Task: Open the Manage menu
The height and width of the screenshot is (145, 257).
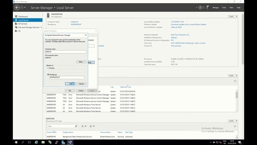Action: tap(216, 8)
